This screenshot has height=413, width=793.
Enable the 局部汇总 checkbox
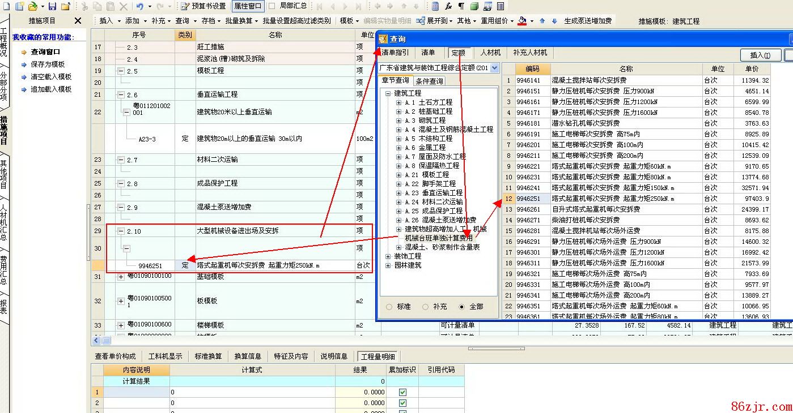pyautogui.click(x=272, y=6)
